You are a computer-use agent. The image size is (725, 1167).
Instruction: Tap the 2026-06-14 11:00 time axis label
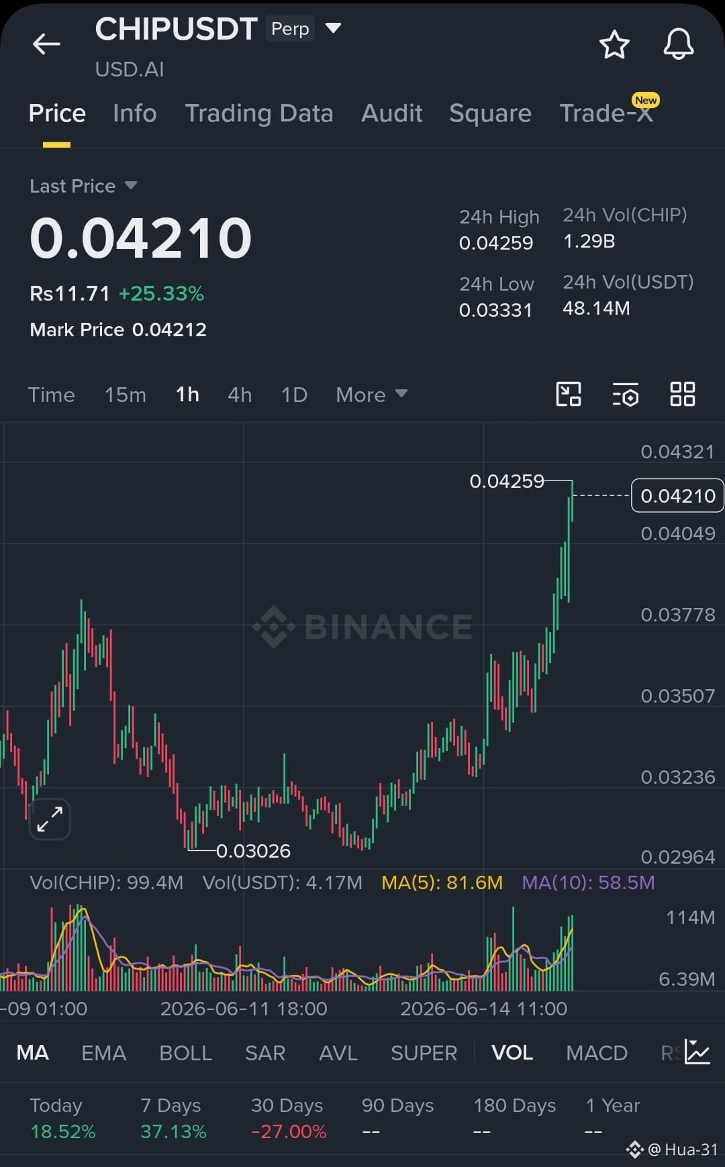point(483,1009)
